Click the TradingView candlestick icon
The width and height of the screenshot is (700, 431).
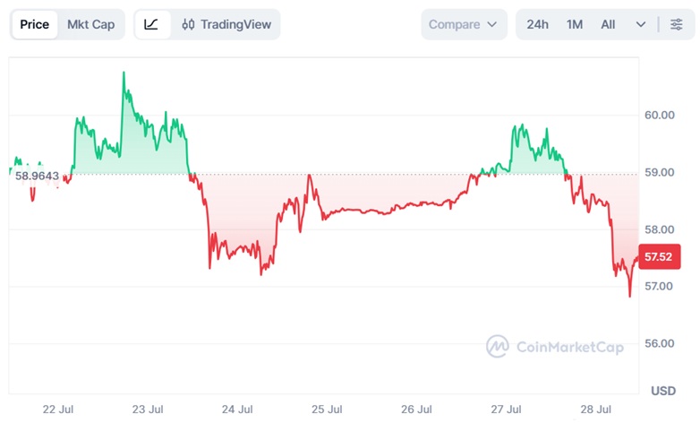pos(188,24)
